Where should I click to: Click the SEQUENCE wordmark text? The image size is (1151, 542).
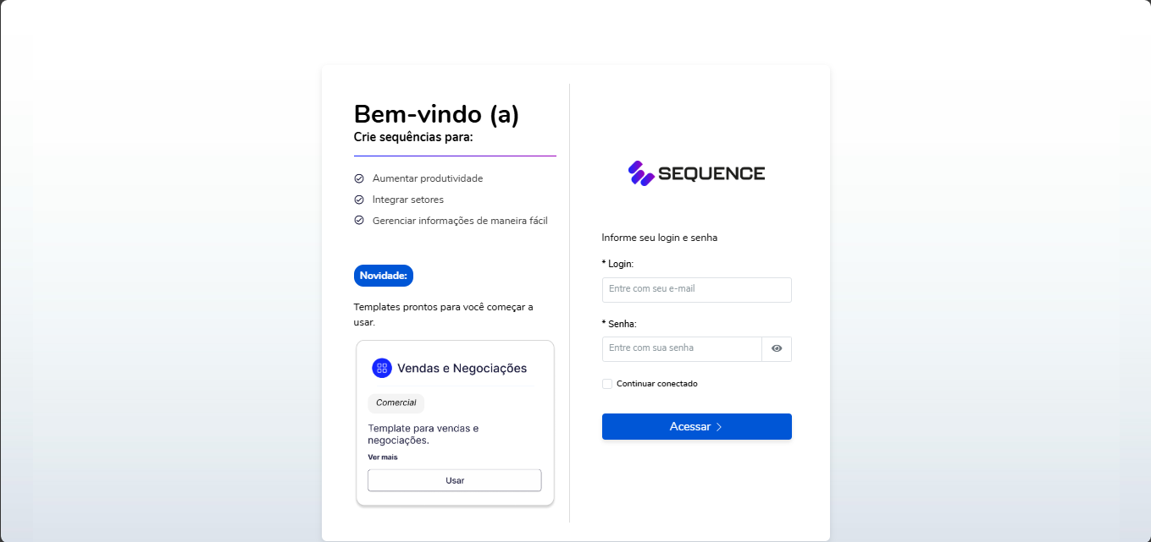pyautogui.click(x=711, y=174)
